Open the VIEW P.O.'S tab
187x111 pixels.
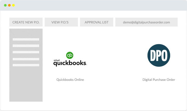pos(61,22)
